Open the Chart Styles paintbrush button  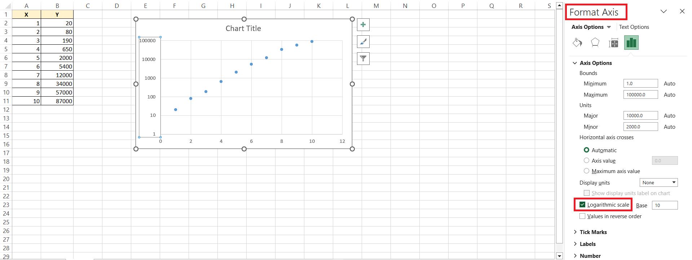point(363,41)
